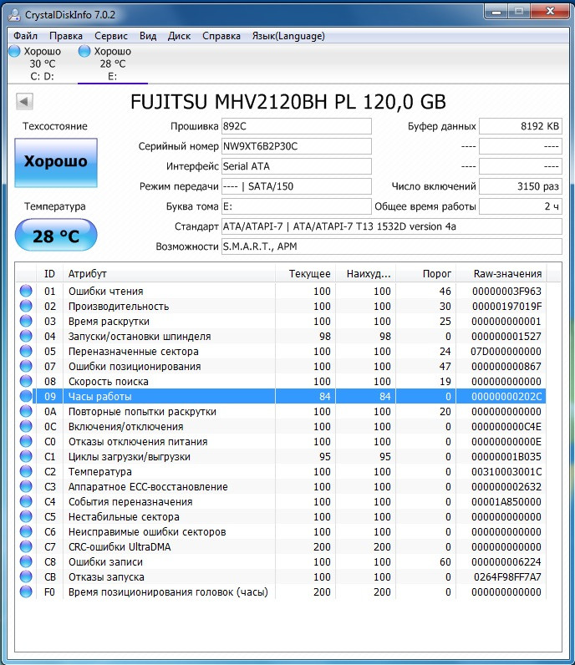Click the Стандарт field ATA/ATAPI-7
This screenshot has width=575, height=665.
tap(392, 226)
